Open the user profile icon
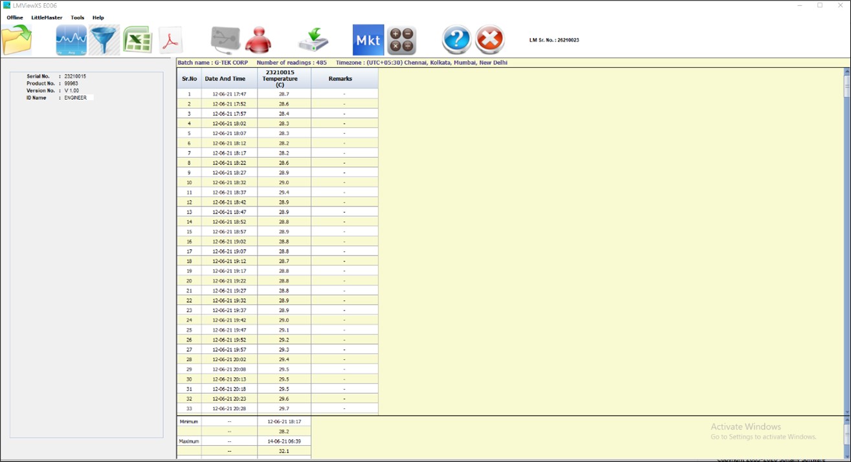Viewport: 851px width, 462px height. point(257,39)
